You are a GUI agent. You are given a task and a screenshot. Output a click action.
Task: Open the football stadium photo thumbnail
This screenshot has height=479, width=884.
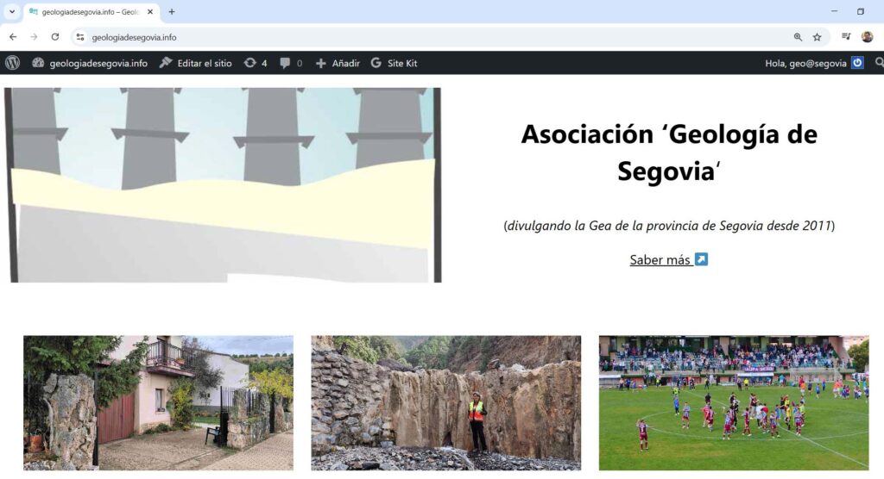point(734,402)
